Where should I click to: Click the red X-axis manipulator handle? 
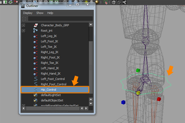point(159,99)
